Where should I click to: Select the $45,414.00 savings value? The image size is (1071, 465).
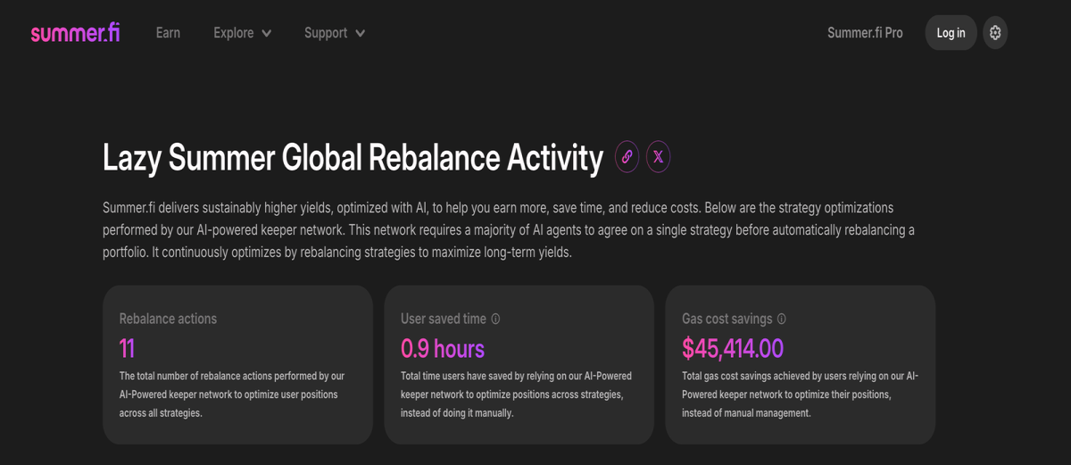[x=733, y=348]
